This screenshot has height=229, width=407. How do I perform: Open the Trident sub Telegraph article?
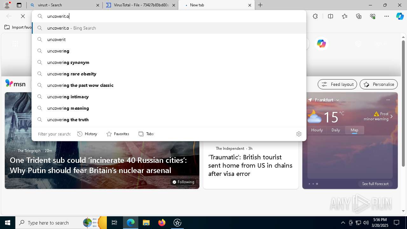pos(98,165)
